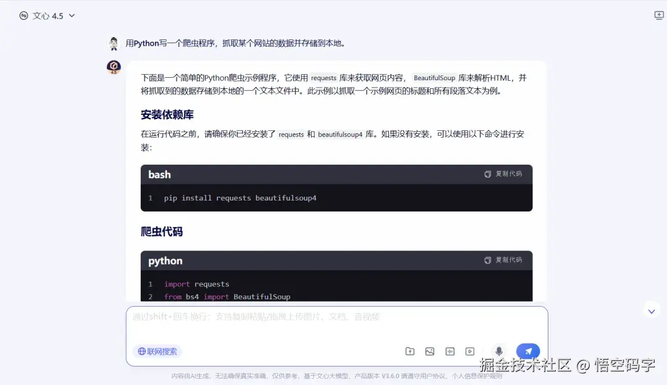Open the image upload icon
667x385 pixels.
pos(430,351)
